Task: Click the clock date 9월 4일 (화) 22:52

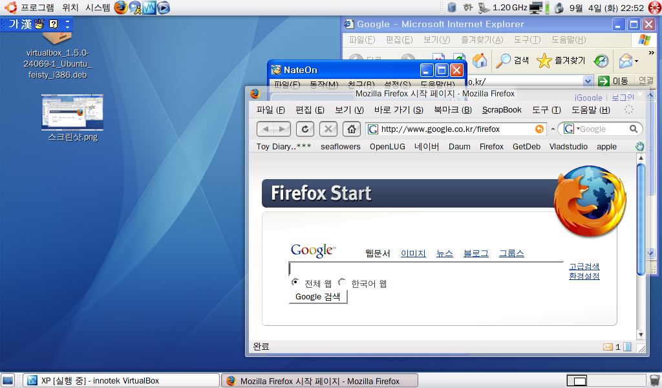Action: click(x=606, y=8)
